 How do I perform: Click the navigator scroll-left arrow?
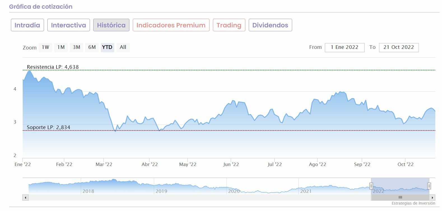pos(25,198)
